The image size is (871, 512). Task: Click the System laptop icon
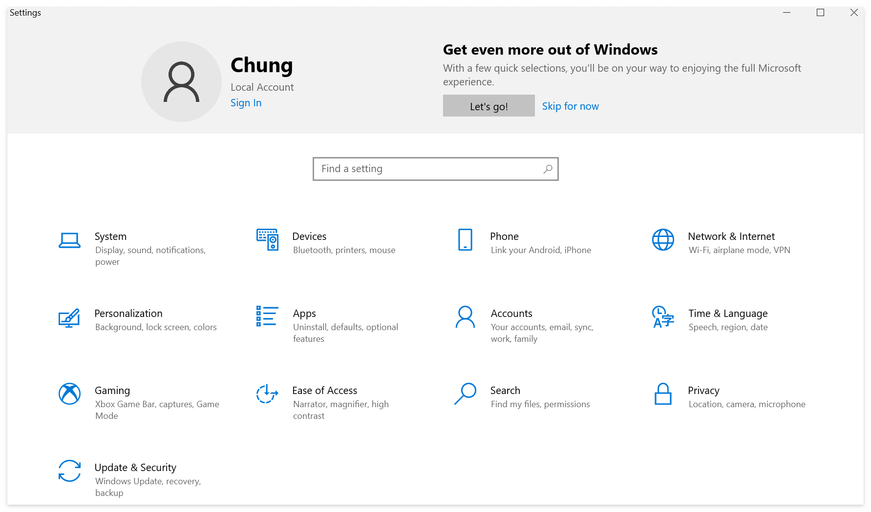click(69, 240)
